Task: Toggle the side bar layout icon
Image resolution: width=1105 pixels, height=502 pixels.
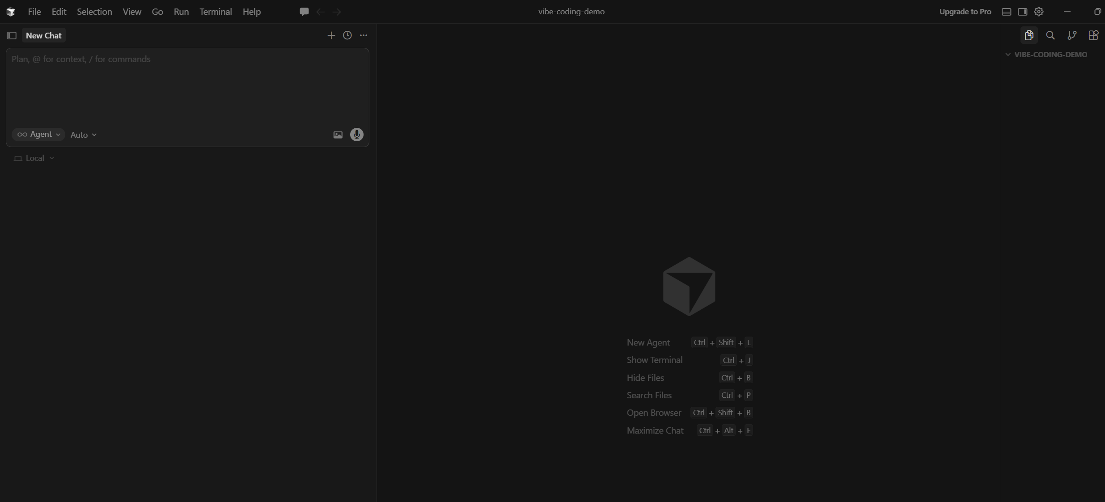Action: coord(1022,12)
